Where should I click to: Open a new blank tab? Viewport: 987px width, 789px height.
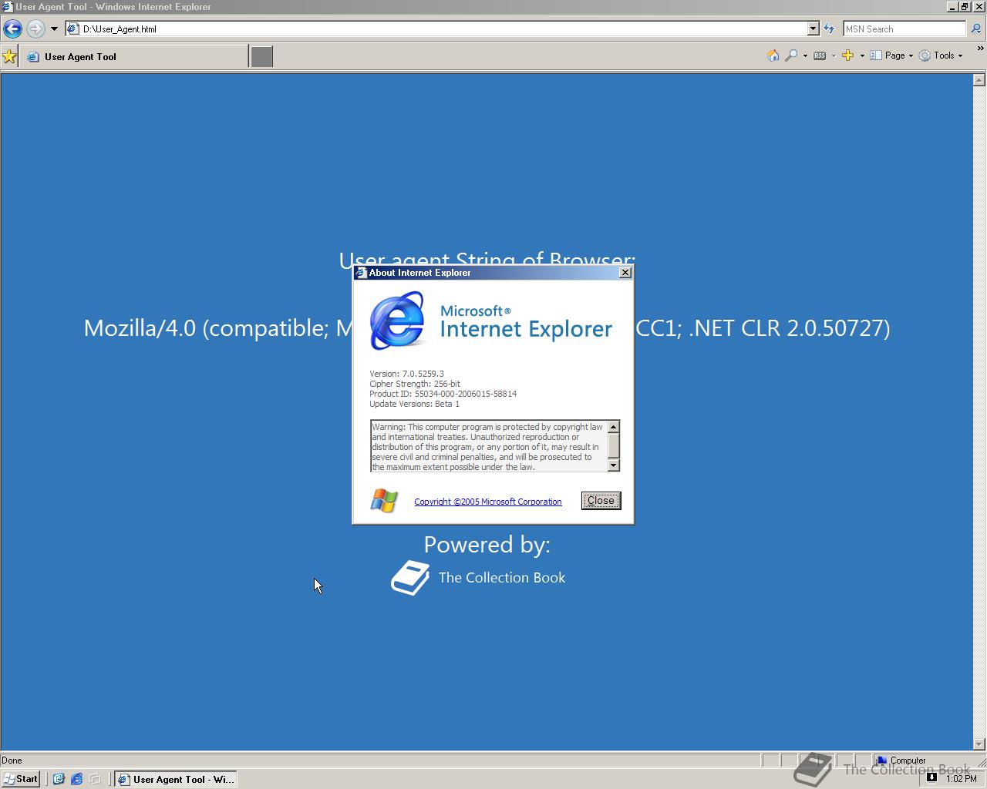pos(261,56)
